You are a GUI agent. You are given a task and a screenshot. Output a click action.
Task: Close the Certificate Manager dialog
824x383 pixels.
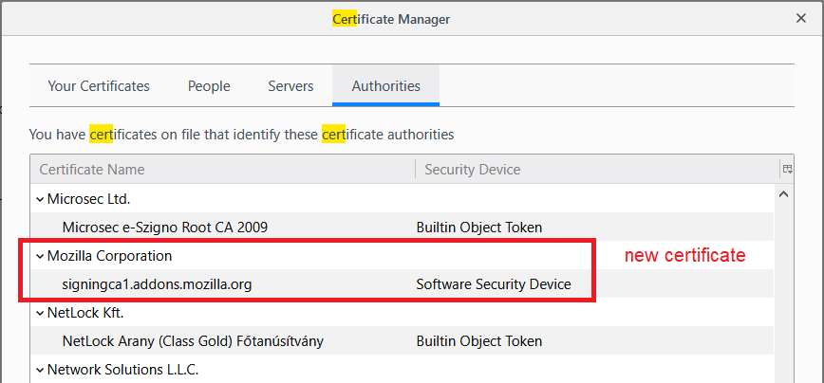pos(802,18)
